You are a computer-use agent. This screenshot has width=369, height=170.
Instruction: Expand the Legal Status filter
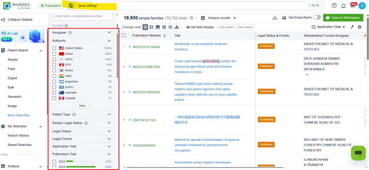(x=109, y=131)
